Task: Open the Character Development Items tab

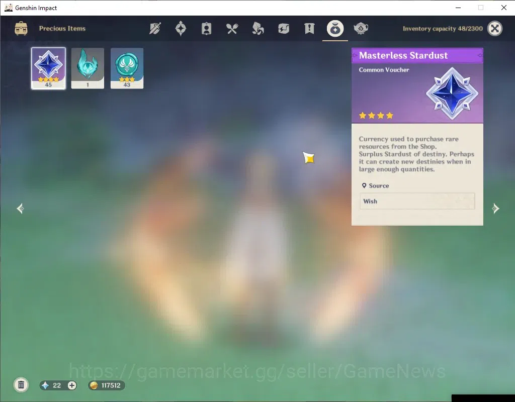Action: [206, 29]
